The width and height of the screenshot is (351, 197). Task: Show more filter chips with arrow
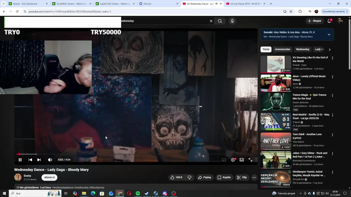(330, 50)
